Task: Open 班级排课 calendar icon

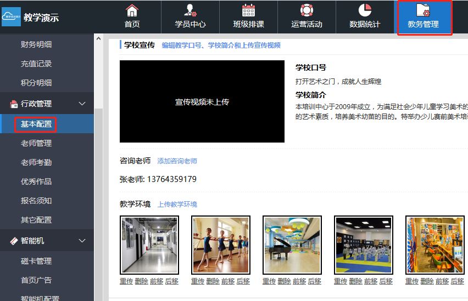Action: pos(248,10)
